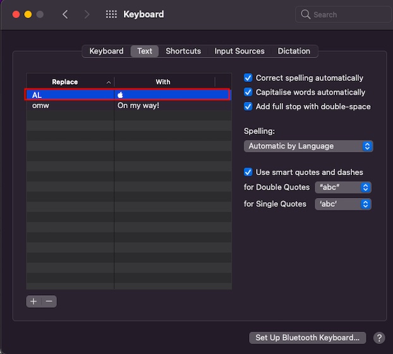Switch to the Shortcuts tab

tap(183, 51)
